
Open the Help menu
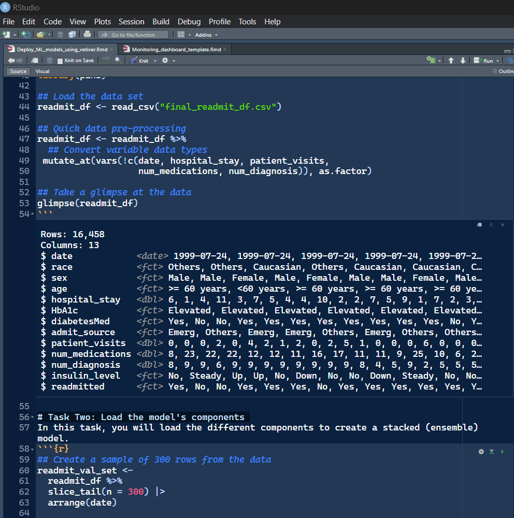click(x=273, y=21)
